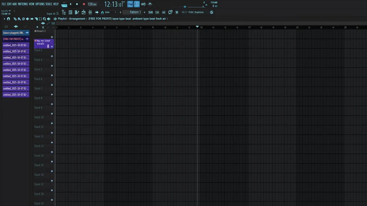Select the (dance pluggnb) audio clip
Screen dimensions: 367x206
(16, 33)
